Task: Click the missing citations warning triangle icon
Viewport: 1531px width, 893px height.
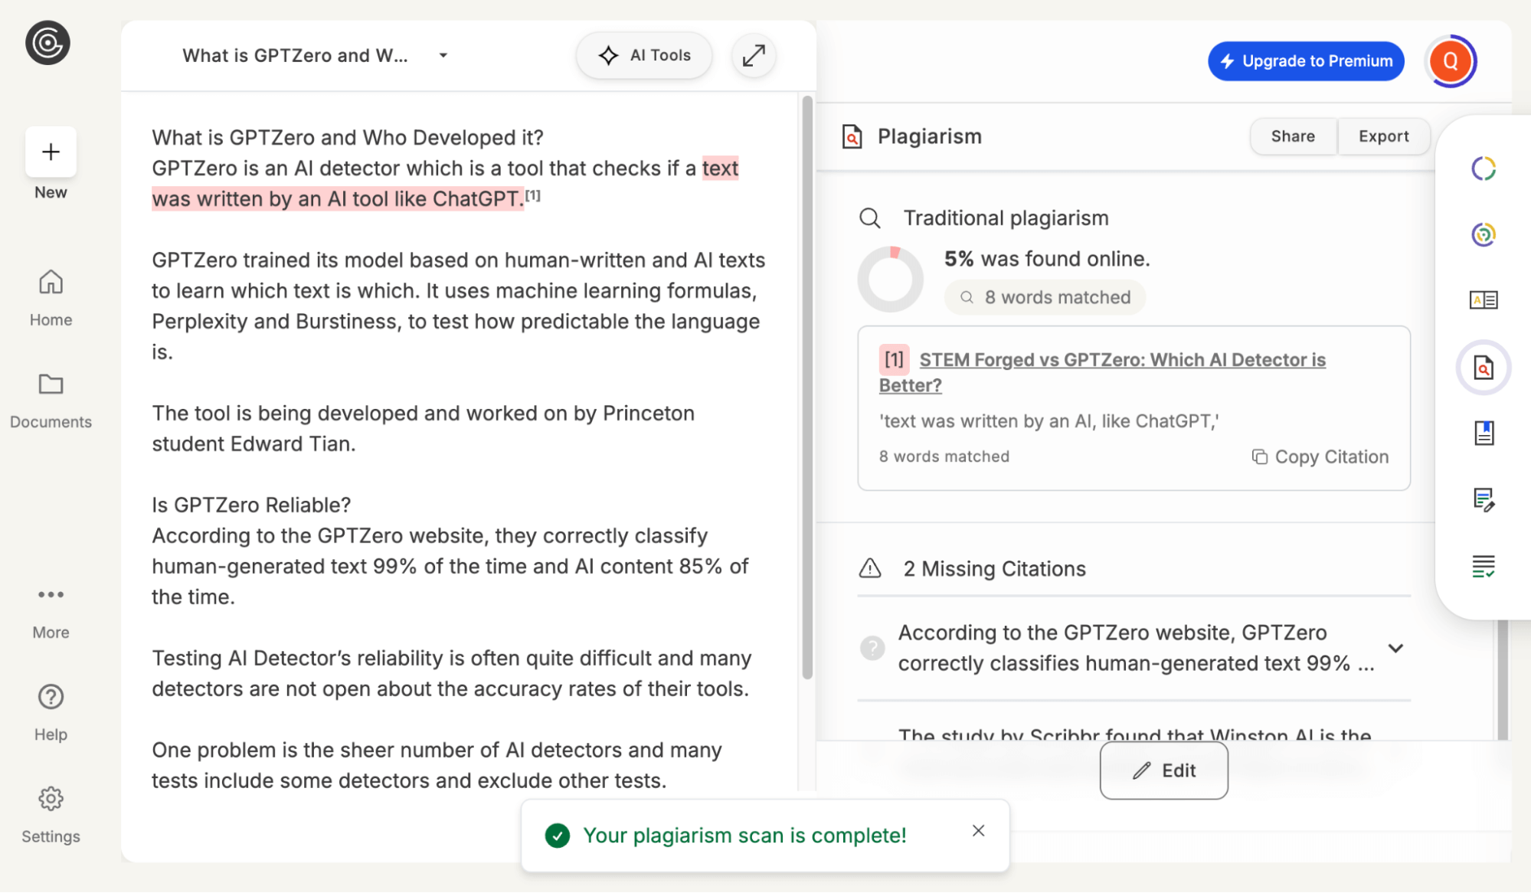Action: (x=870, y=568)
